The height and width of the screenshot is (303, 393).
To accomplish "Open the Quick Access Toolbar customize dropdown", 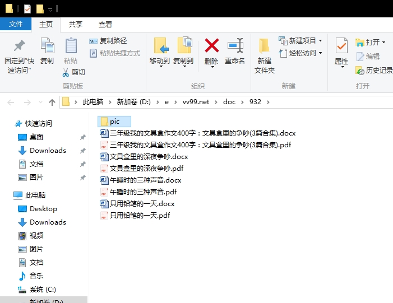I will pyautogui.click(x=50, y=10).
